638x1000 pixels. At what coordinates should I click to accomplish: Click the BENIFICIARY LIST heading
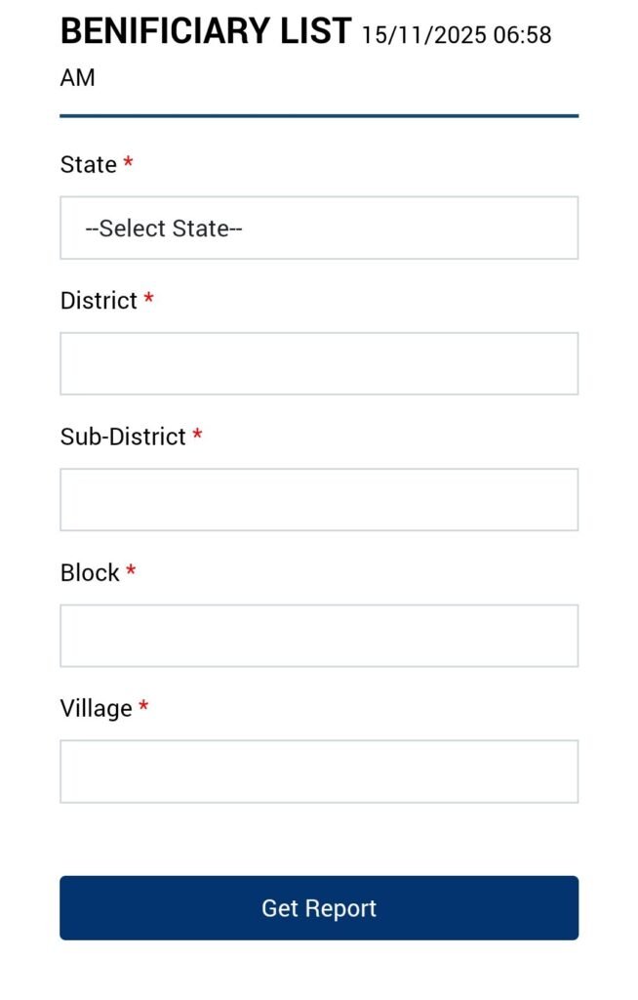(x=205, y=32)
